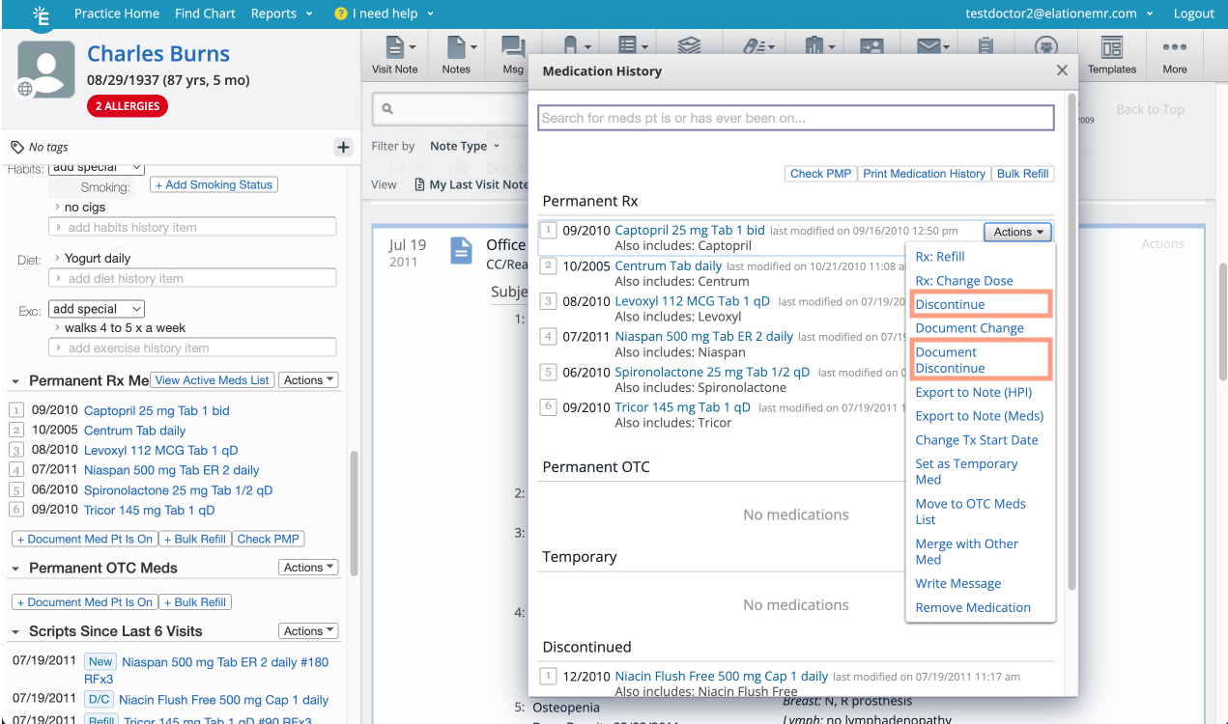The width and height of the screenshot is (1228, 724).
Task: Click Check PMP in Medication History dialog
Action: [x=820, y=174]
